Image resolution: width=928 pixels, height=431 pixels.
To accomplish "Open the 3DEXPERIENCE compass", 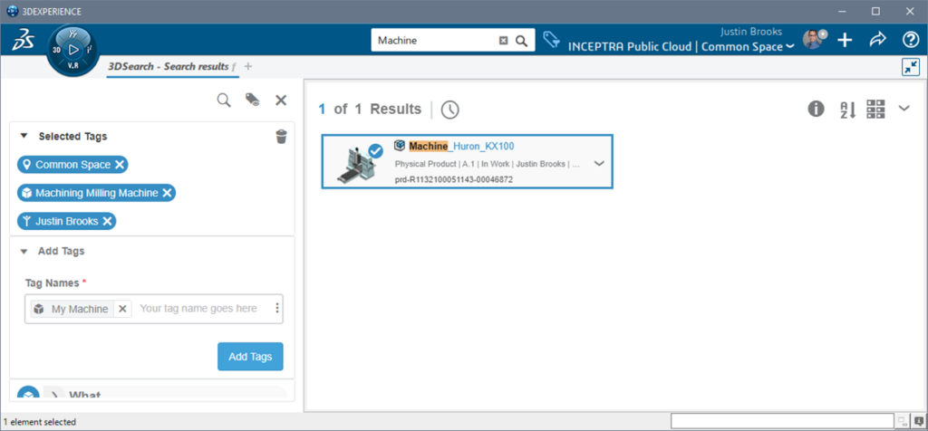I will click(x=73, y=50).
